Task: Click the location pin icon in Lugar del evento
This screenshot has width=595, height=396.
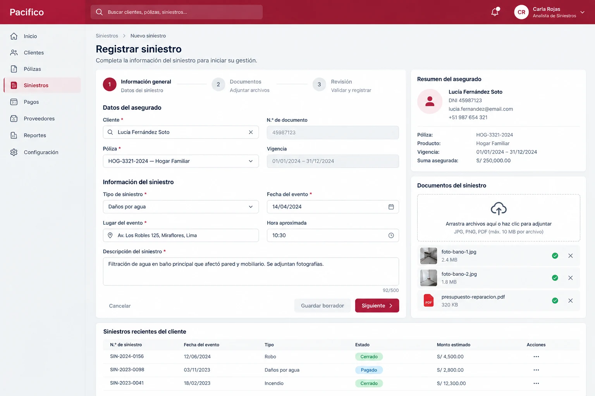Action: 110,236
